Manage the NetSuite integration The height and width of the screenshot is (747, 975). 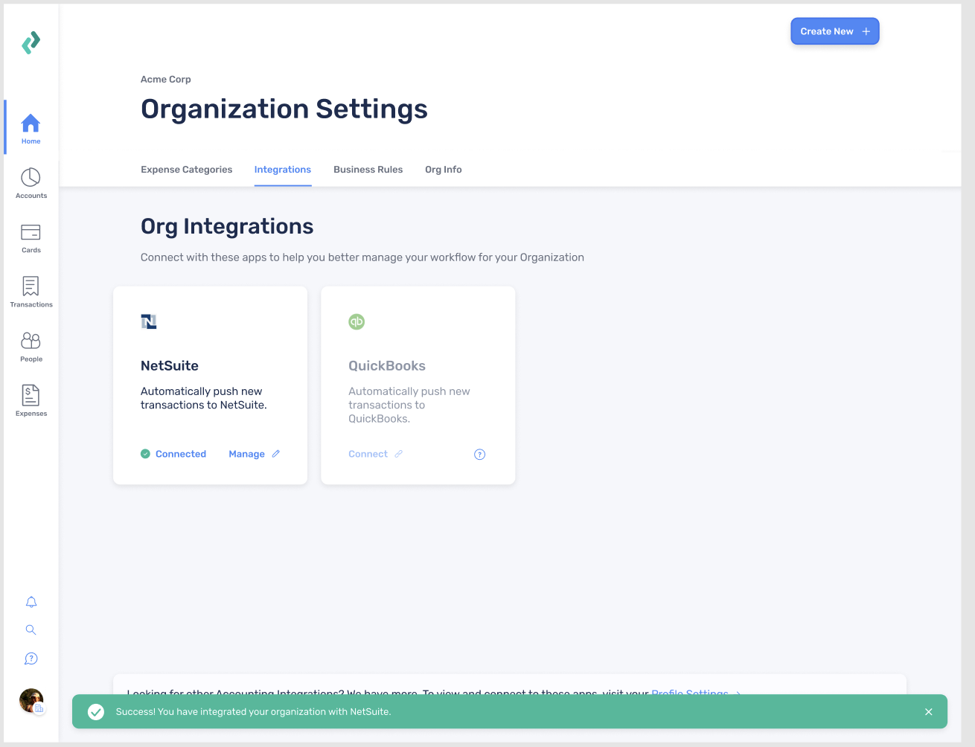coord(254,454)
